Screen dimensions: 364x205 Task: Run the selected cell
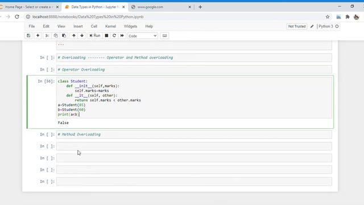(x=95, y=36)
